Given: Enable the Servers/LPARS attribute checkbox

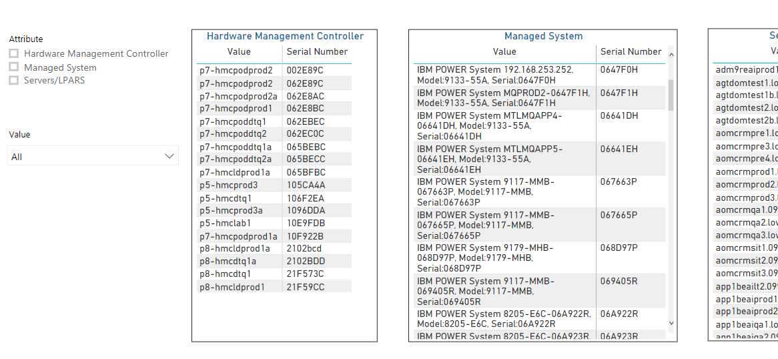Looking at the screenshot, I should click(x=14, y=80).
